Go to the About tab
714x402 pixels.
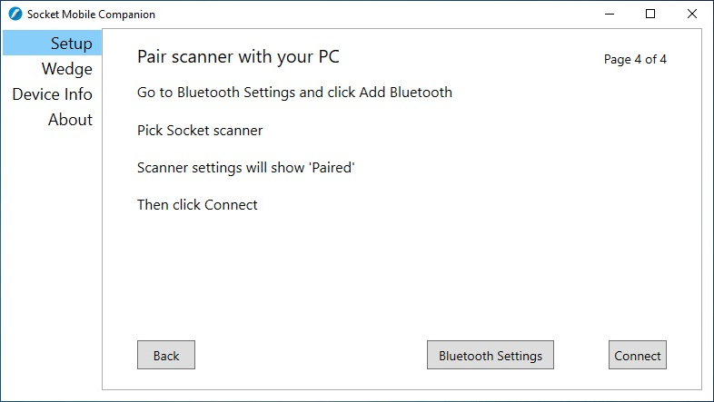tap(70, 120)
